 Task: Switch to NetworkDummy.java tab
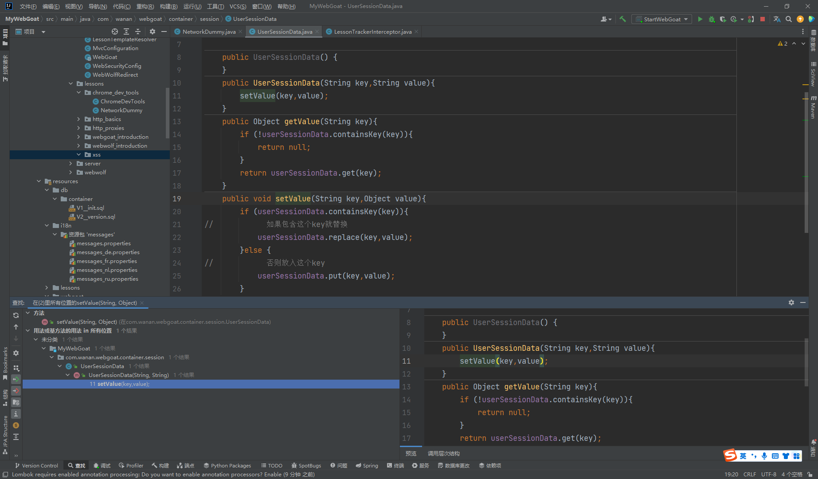209,31
